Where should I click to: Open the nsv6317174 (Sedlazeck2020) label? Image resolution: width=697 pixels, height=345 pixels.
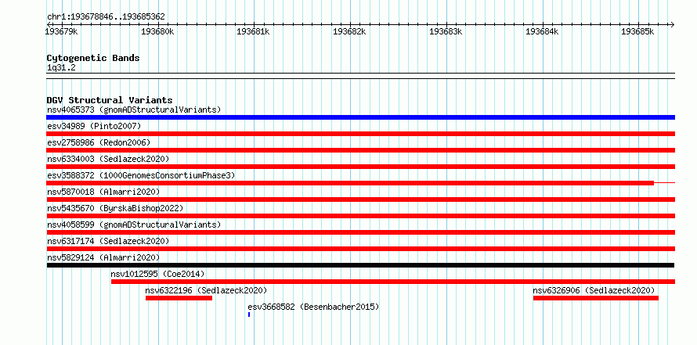(x=108, y=241)
